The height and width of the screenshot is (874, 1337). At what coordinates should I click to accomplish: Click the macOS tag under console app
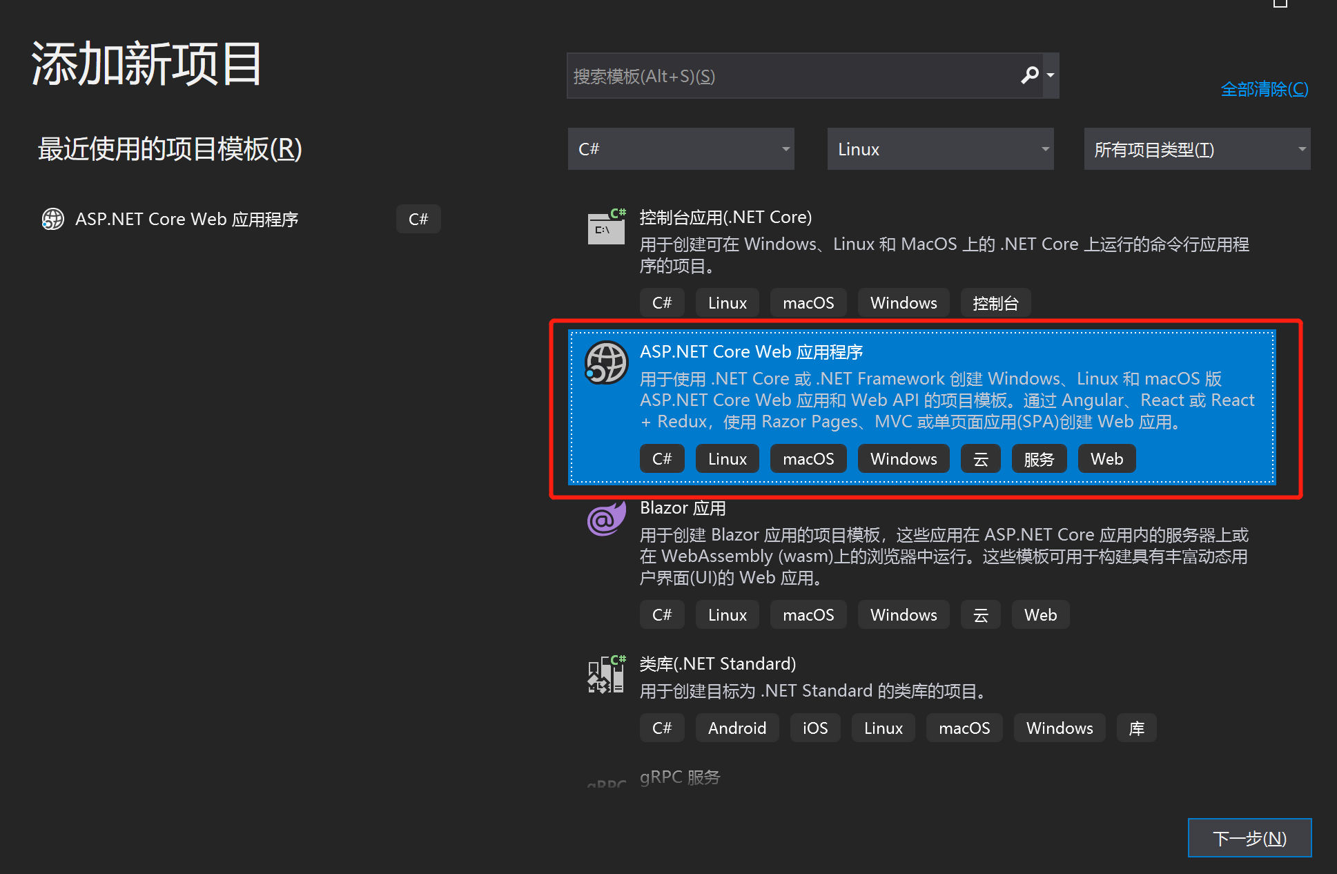coord(808,303)
